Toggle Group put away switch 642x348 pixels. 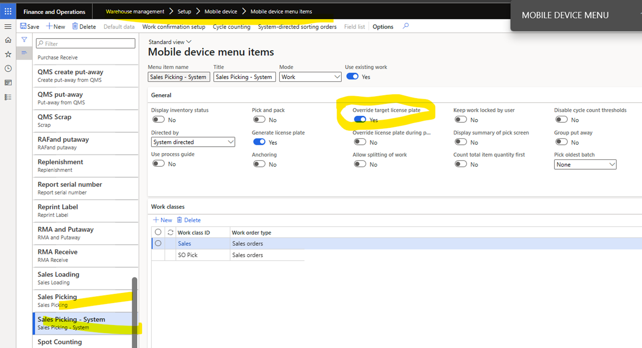click(561, 142)
